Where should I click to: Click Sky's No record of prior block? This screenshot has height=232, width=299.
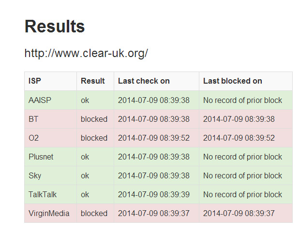242,176
